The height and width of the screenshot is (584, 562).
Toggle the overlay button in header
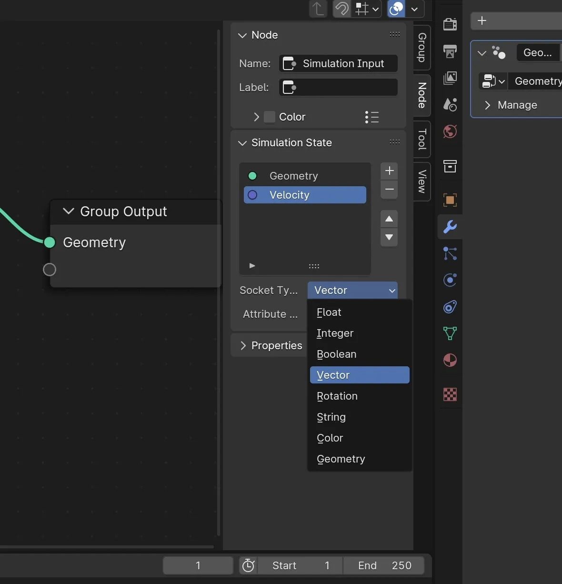(x=396, y=9)
